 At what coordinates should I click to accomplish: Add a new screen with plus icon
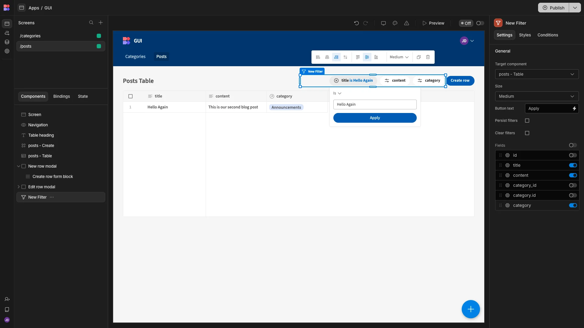click(x=101, y=23)
